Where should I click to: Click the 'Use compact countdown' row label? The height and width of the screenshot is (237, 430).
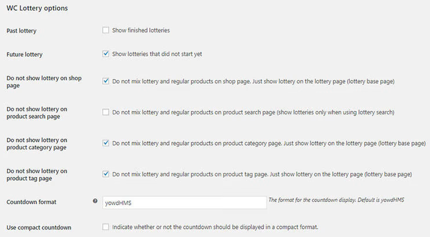(38, 228)
